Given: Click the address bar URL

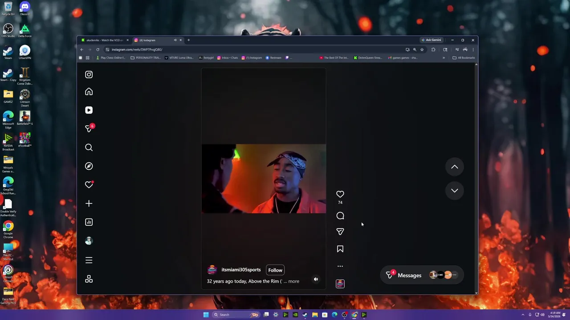Looking at the screenshot, I should click(x=137, y=49).
